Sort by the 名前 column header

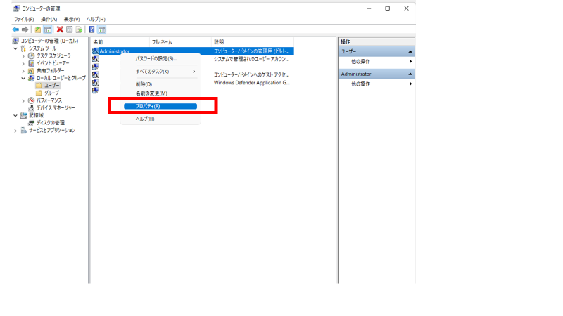(120, 42)
